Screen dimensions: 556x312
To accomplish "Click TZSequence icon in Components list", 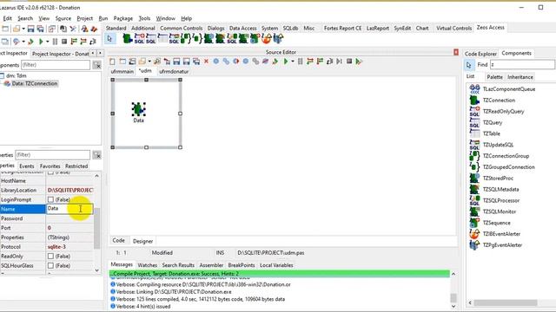I will (474, 223).
